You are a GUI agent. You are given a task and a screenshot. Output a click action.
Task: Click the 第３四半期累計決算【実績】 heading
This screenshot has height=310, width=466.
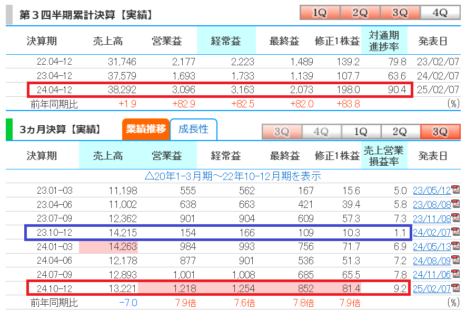(86, 15)
